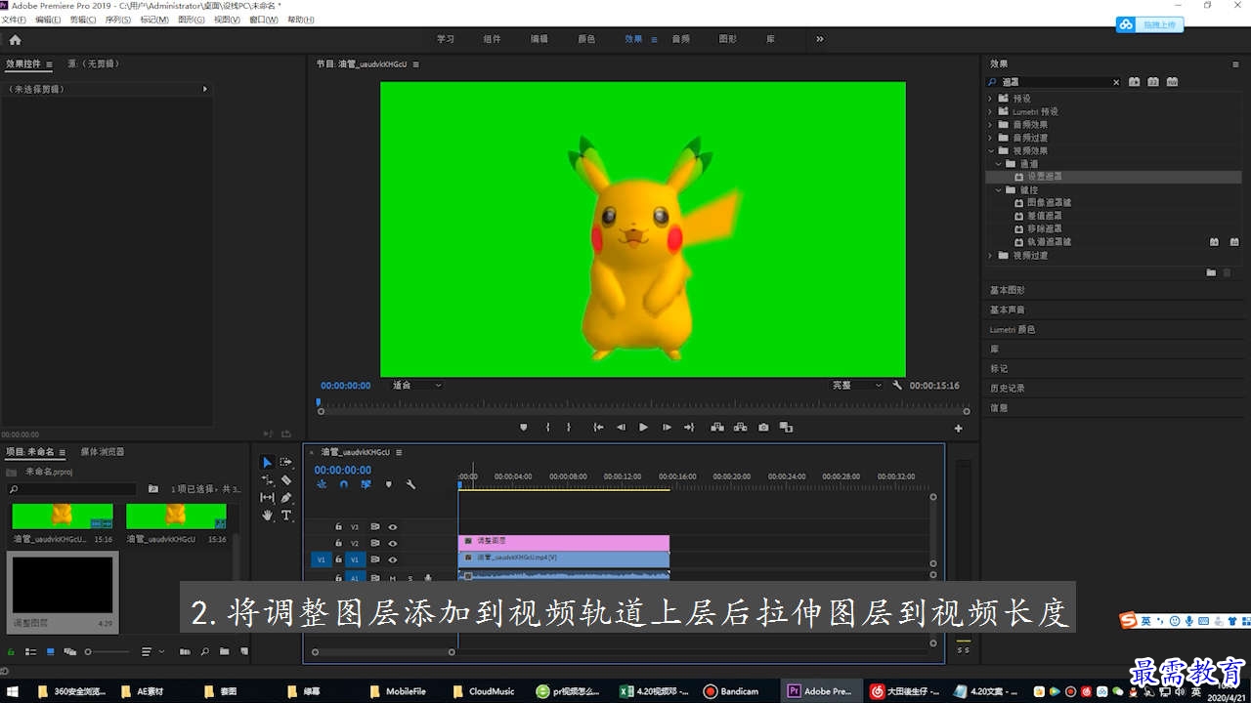The height and width of the screenshot is (703, 1251).
Task: Expand the 预设 effects folder
Action: click(990, 99)
